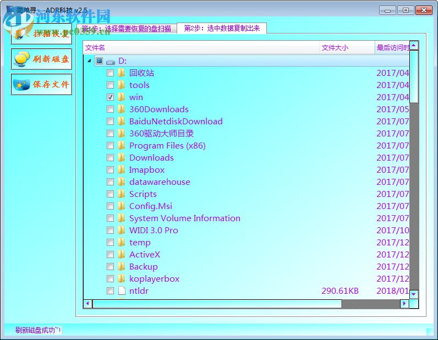Switch to the 第1步 scan disk tab
Viewport: 438px width, 340px height.
127,29
